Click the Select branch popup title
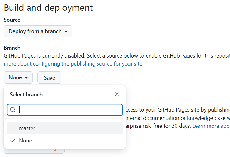The width and height of the screenshot is (230, 157). (x=26, y=95)
